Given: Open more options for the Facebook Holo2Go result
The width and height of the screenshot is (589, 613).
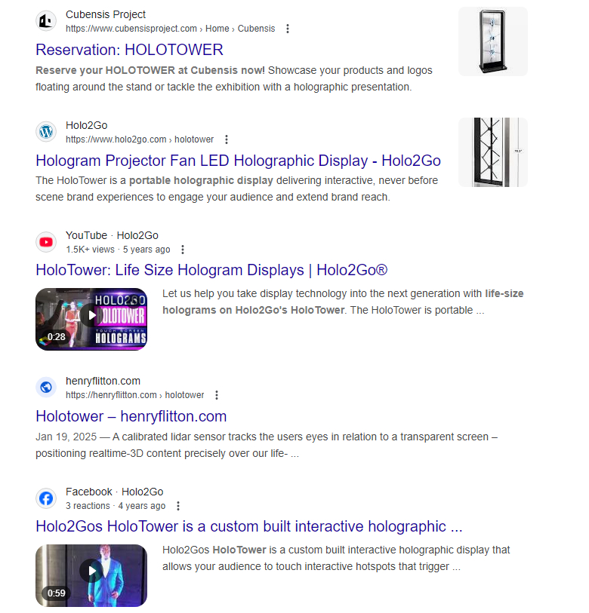Looking at the screenshot, I should point(178,506).
